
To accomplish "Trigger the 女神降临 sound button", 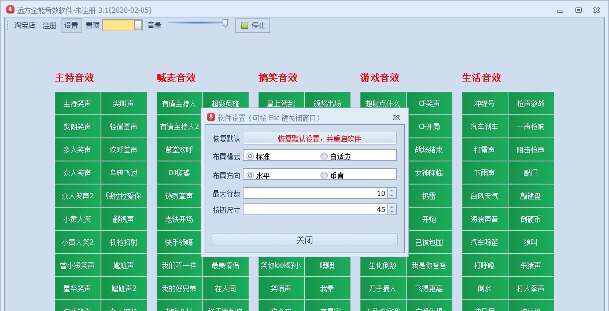I will 429,173.
